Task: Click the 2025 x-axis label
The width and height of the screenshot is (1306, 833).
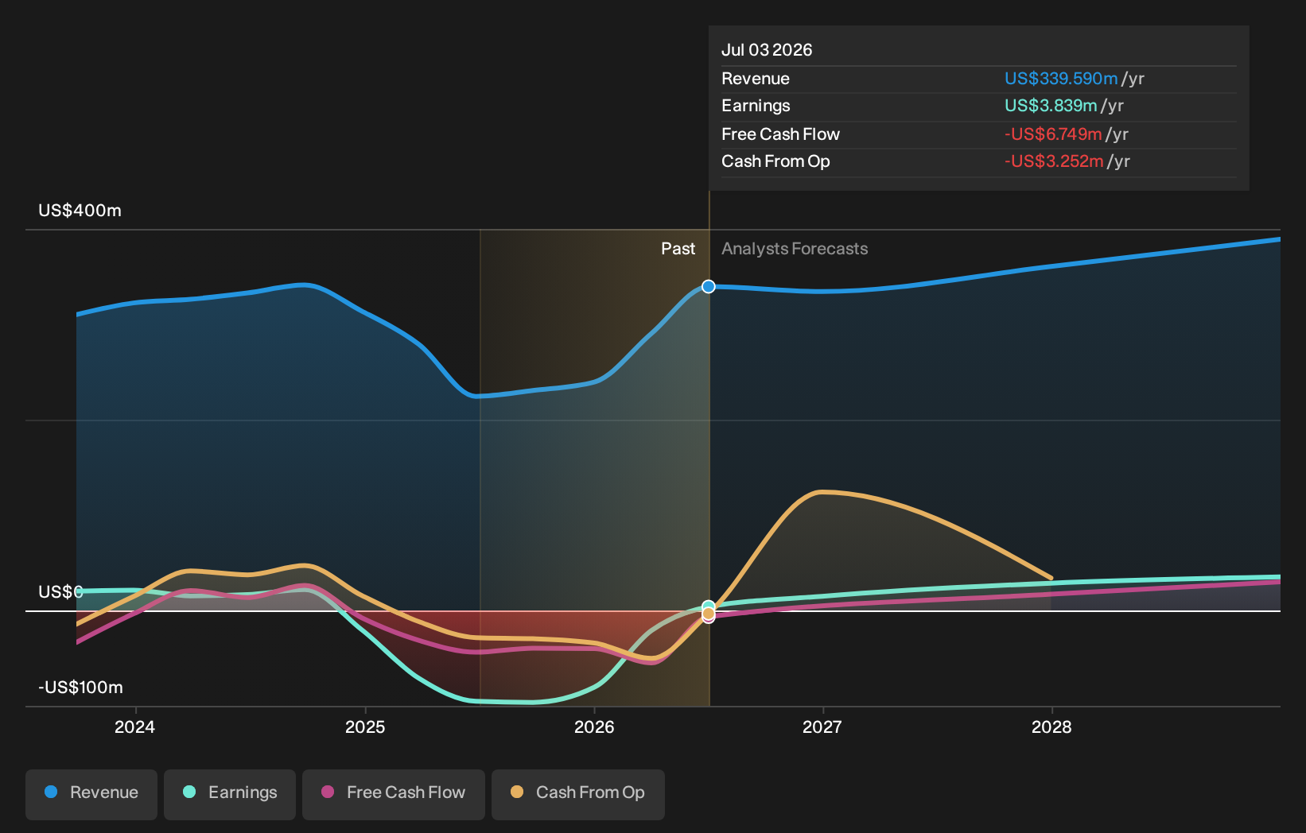Action: click(365, 727)
